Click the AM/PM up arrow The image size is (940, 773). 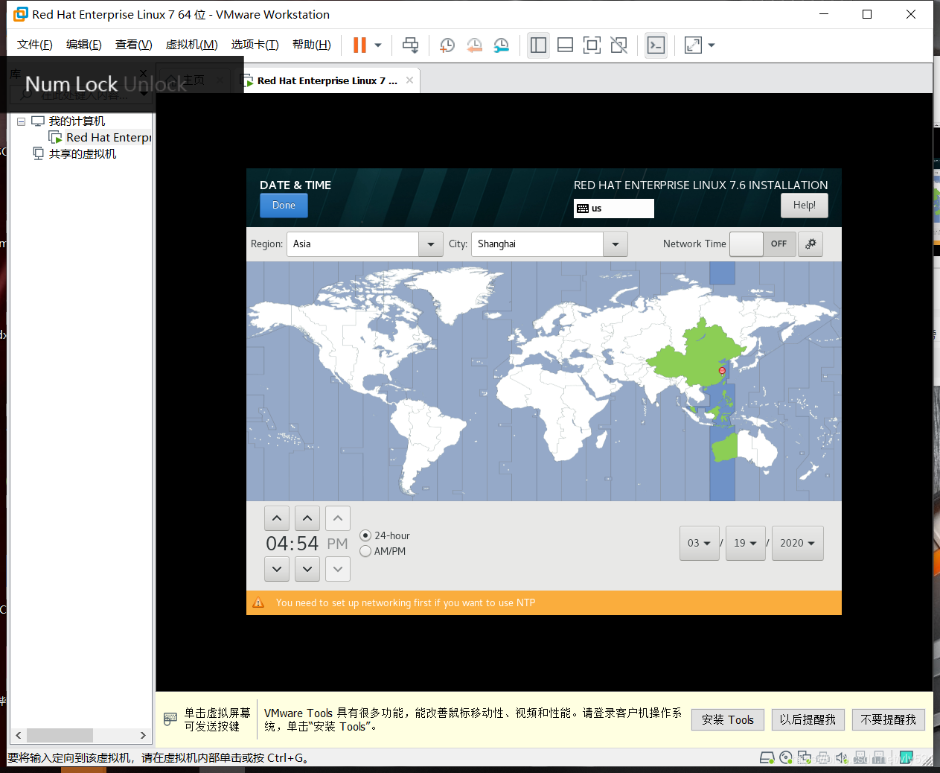[338, 518]
